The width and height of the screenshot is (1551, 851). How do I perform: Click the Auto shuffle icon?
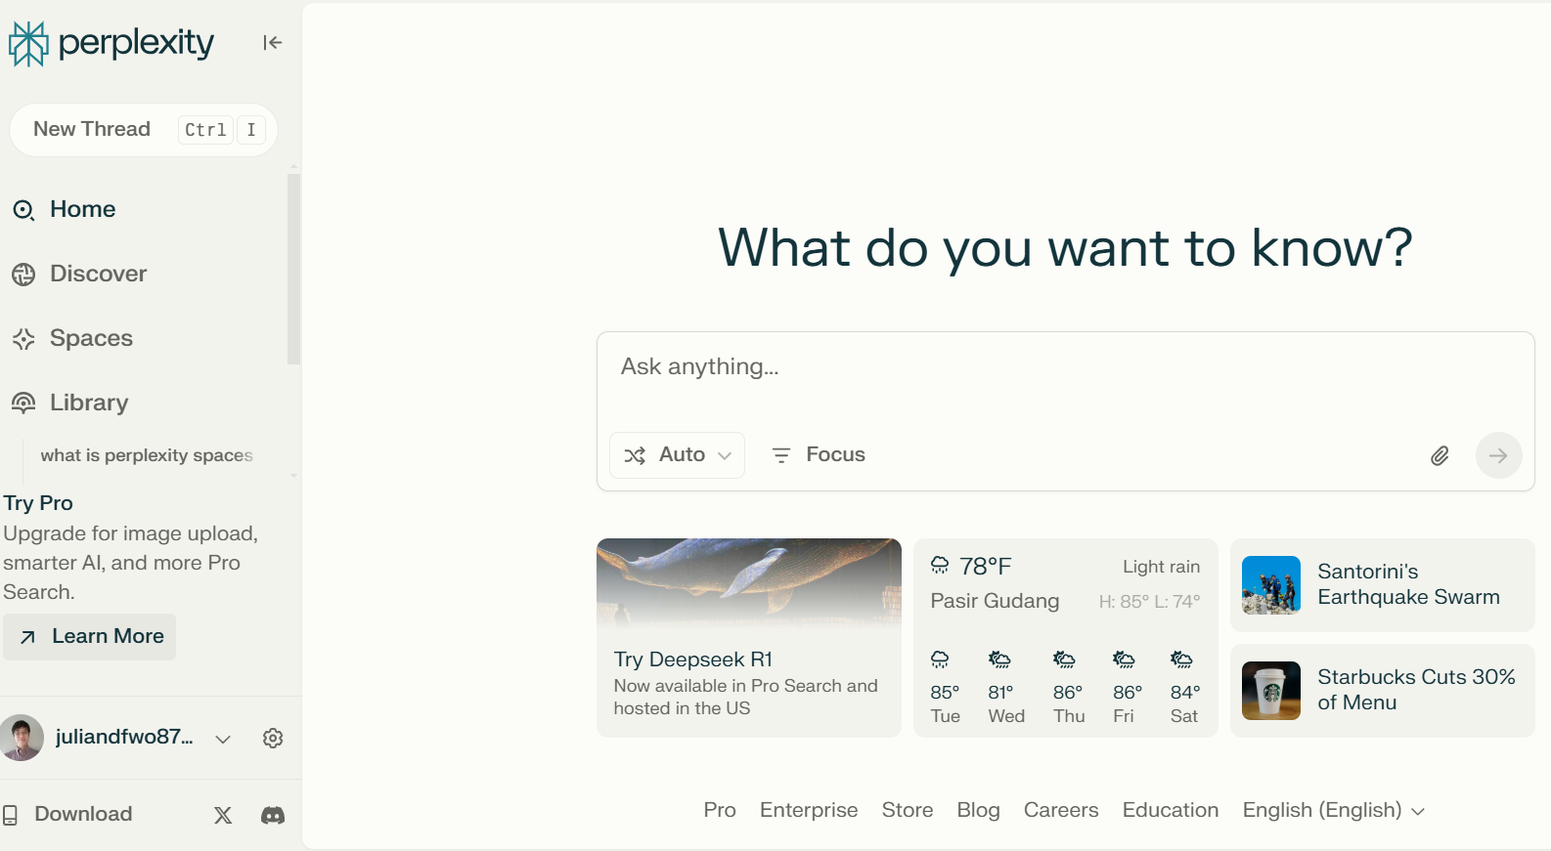(635, 455)
